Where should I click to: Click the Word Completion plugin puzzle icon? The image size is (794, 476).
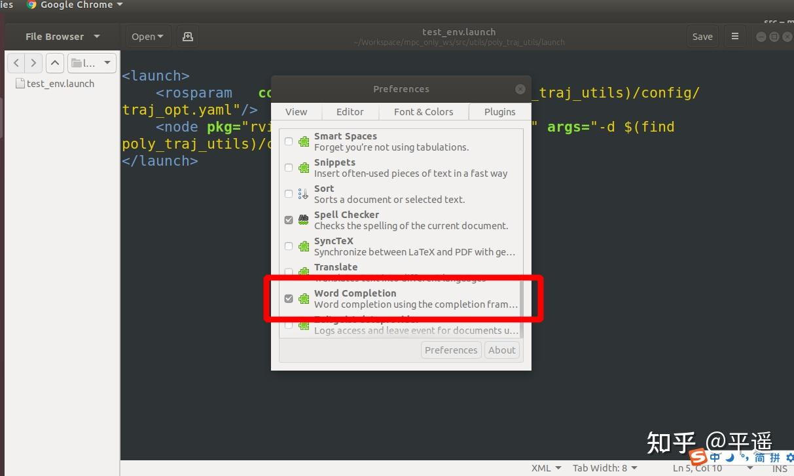(x=304, y=299)
